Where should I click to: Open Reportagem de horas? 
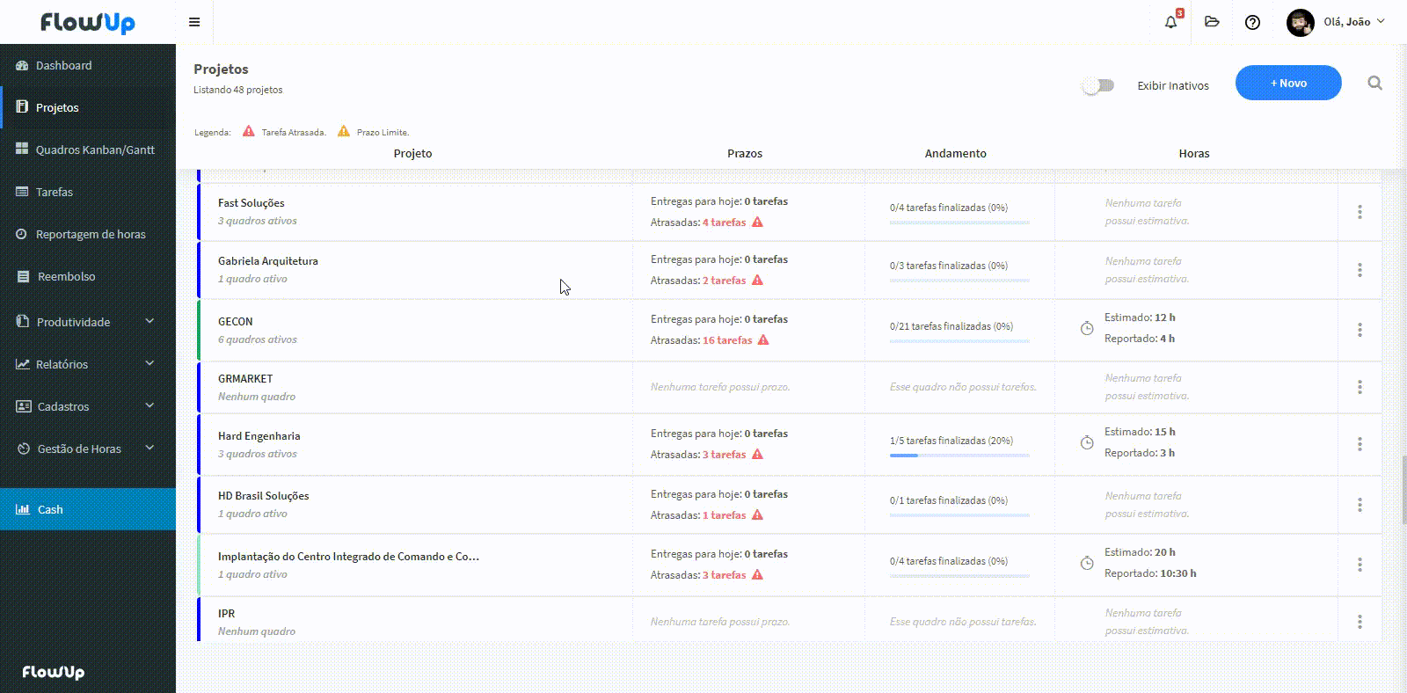coord(88,234)
